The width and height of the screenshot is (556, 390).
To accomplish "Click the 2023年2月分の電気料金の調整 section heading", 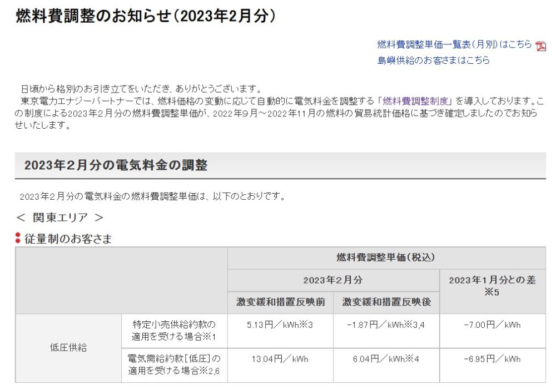I will [x=116, y=165].
